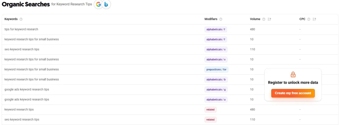Click 'alphabeticals / f' tag for tips for keyword research
This screenshot has height=125, width=340.
(x=215, y=29)
